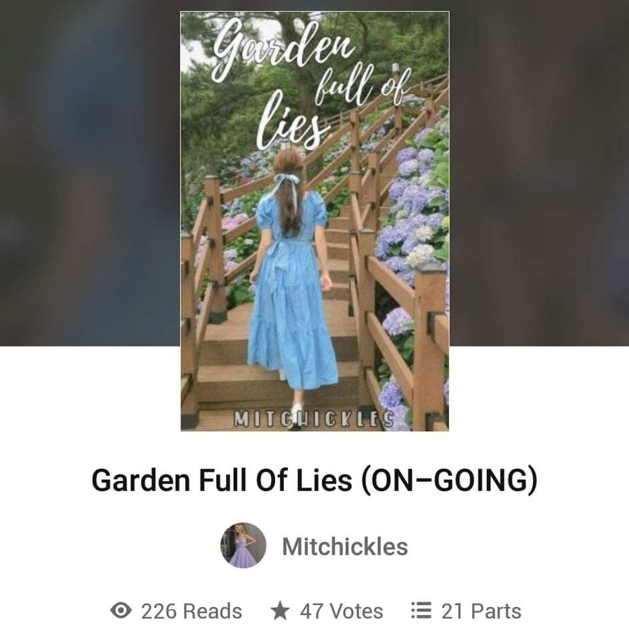
Task: Click the list Parts icon
Action: 422,610
